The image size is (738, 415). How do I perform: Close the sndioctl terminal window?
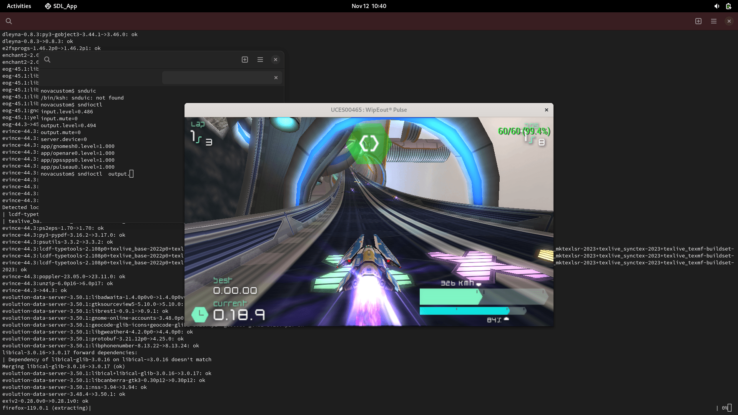pyautogui.click(x=276, y=60)
